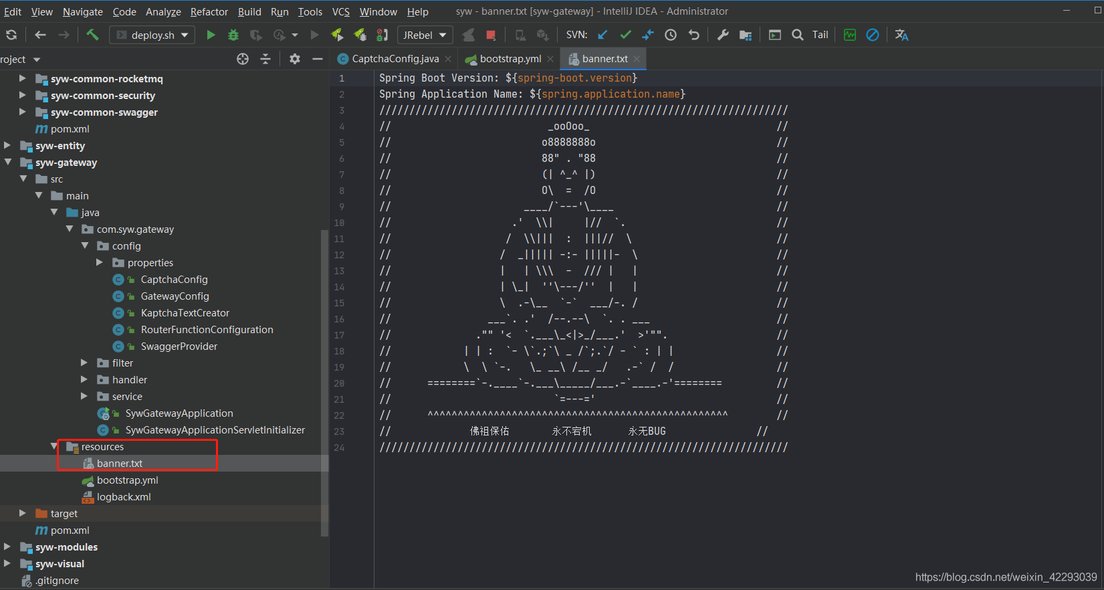Click SVN update project arrow icon

(x=602, y=35)
